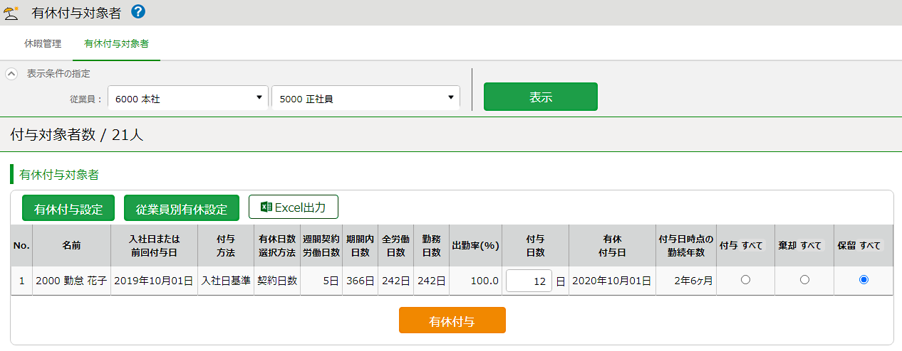Open 有休付与設定 settings button
This screenshot has width=902, height=351.
[x=68, y=208]
